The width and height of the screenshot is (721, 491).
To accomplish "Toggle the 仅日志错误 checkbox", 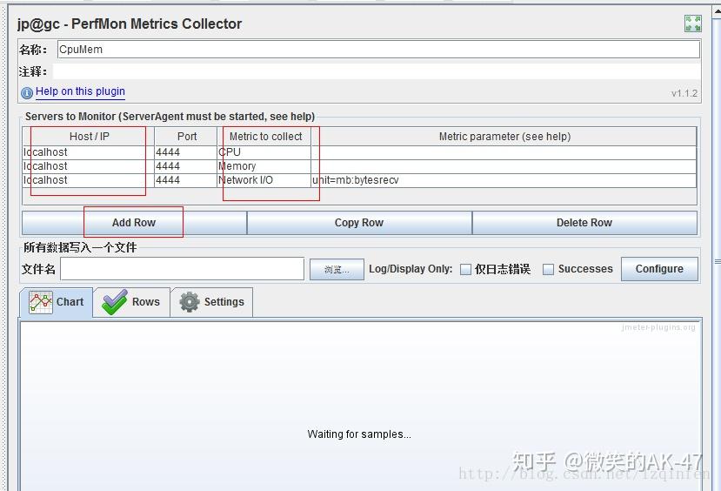I will point(466,269).
